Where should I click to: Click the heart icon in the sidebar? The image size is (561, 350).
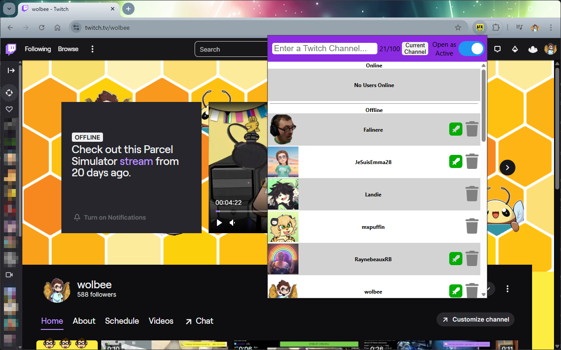pos(9,109)
